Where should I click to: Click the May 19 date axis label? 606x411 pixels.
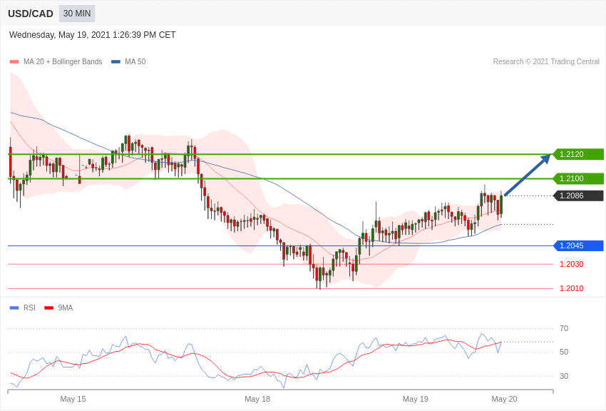[x=416, y=399]
